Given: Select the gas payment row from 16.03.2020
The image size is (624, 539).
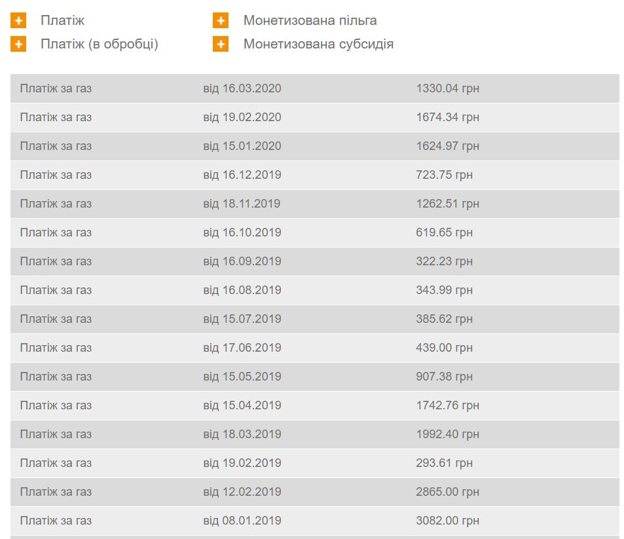Looking at the screenshot, I should click(314, 88).
